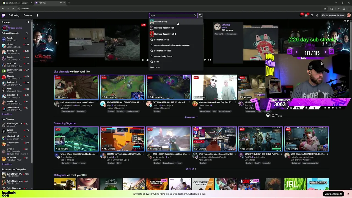Reload the browser page
Viewport: 352px width, 198px height.
point(13,9)
